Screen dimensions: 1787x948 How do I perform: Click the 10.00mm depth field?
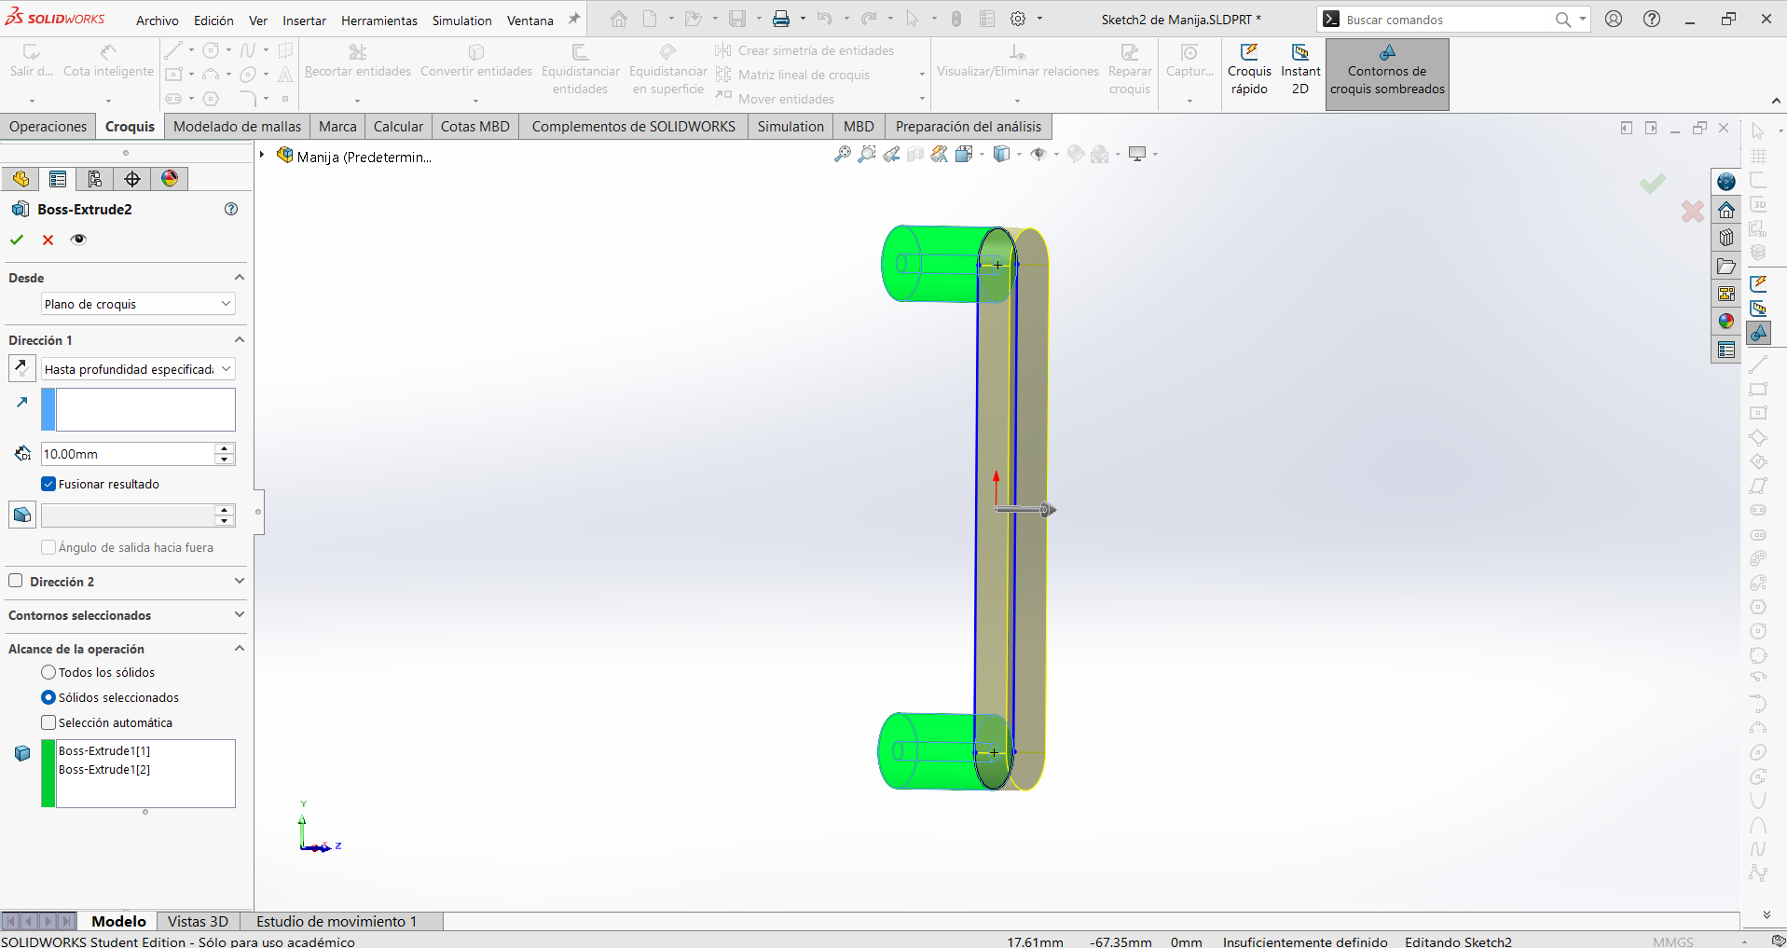click(x=128, y=454)
